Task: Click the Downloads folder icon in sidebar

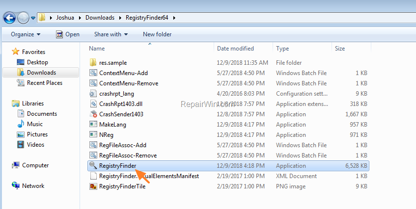Action: tap(21, 72)
